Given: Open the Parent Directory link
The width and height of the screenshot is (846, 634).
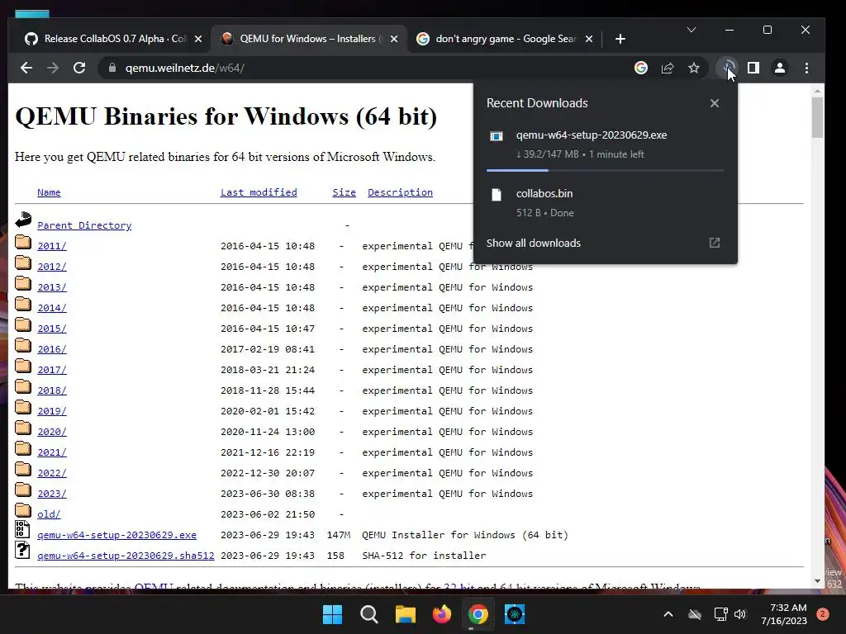Looking at the screenshot, I should pyautogui.click(x=84, y=225).
